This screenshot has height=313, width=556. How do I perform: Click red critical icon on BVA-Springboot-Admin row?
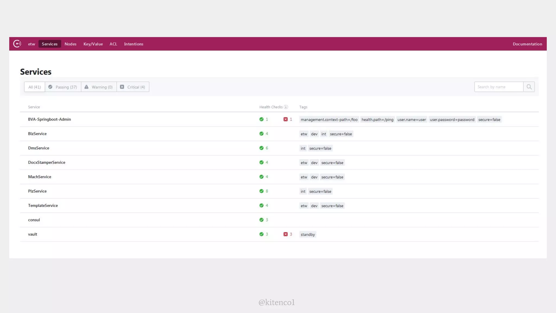coord(285,119)
